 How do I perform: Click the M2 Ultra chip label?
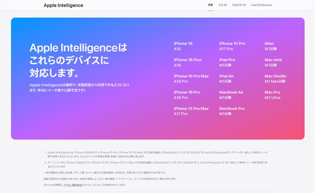(272, 98)
